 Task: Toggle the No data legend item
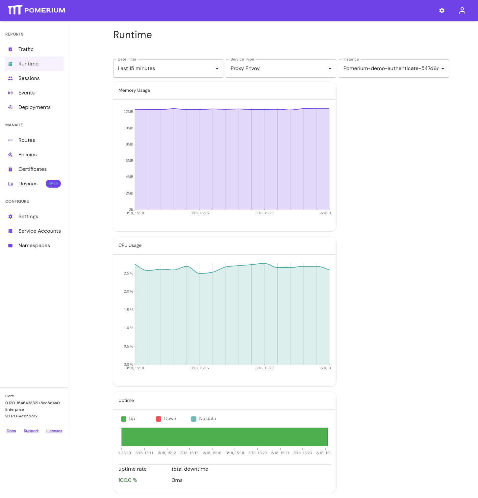pyautogui.click(x=203, y=419)
